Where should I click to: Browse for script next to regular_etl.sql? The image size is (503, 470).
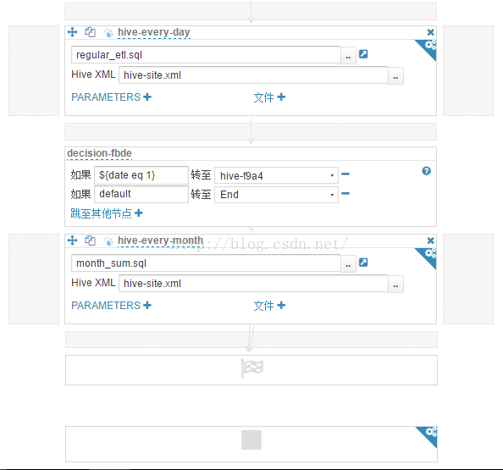(x=348, y=56)
